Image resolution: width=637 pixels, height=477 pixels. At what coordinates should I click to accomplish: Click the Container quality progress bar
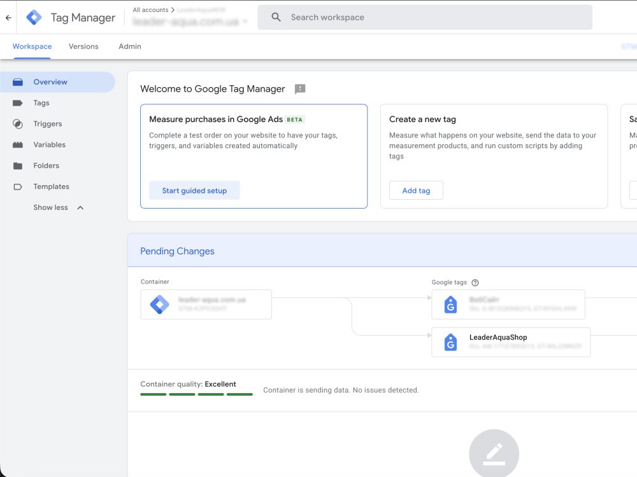pyautogui.click(x=196, y=394)
